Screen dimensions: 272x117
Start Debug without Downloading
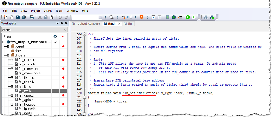[x=194, y=17]
